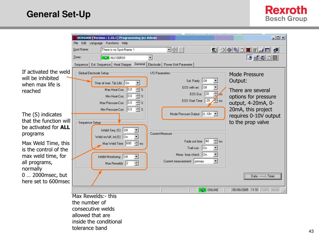319x239 pixels.
Task: Click the clipboard with red checkmark icon
Action: click(269, 58)
